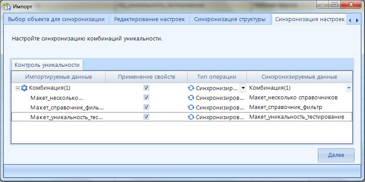Screen dimensions: 365x182
Task: Uncheck the Макет_несколько row checkbox
Action: pyautogui.click(x=146, y=98)
